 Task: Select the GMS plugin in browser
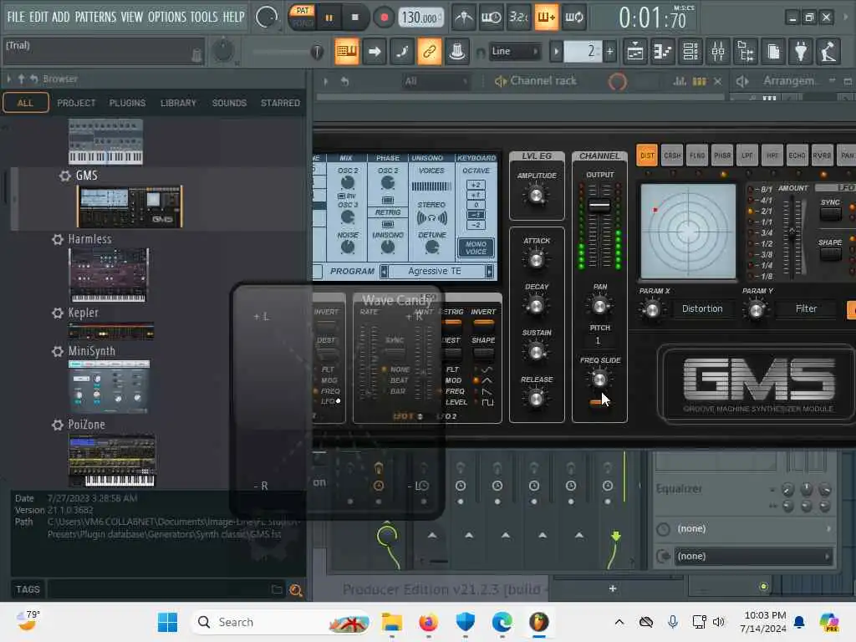point(86,176)
